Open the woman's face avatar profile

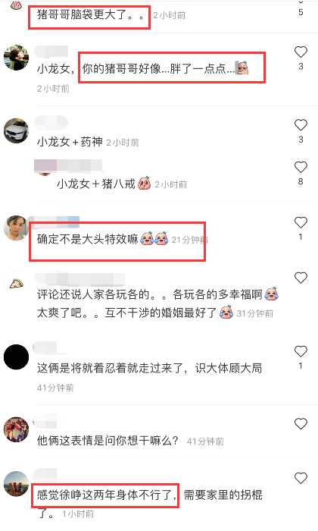(16, 228)
